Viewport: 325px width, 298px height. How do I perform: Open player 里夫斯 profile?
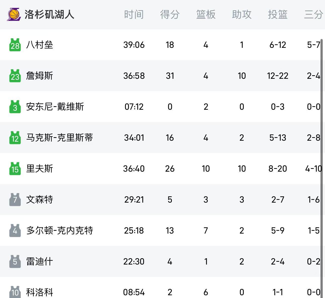(x=40, y=169)
